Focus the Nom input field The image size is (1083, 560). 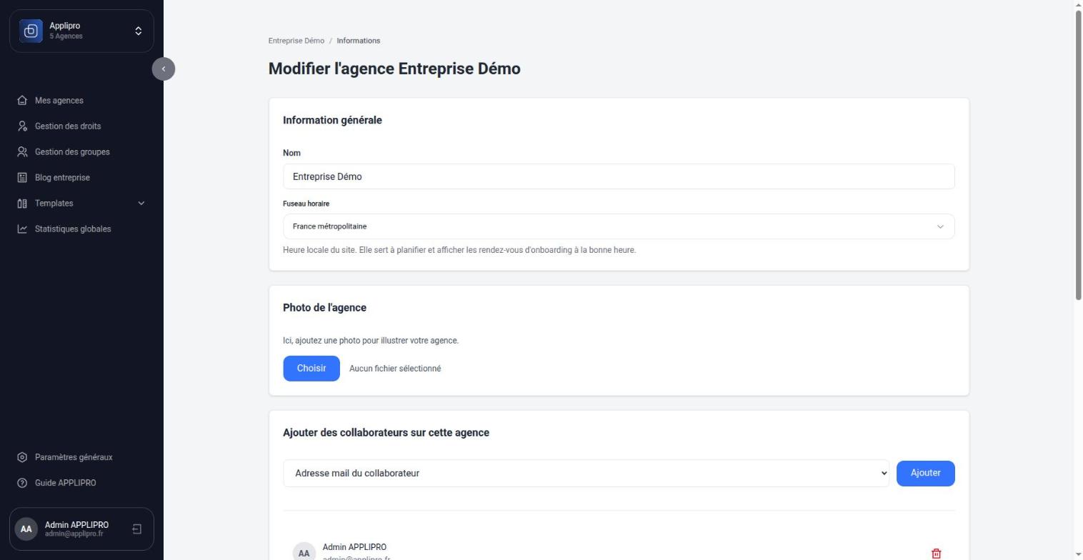coord(619,176)
